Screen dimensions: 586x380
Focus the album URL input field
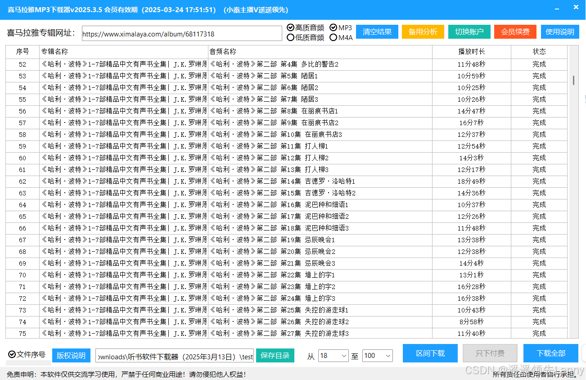[x=182, y=34]
